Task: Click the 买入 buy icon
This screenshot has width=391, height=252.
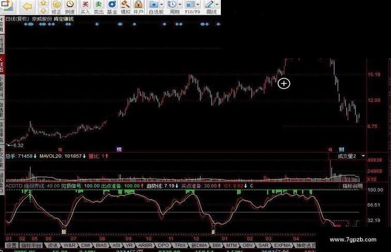Action: point(85,5)
